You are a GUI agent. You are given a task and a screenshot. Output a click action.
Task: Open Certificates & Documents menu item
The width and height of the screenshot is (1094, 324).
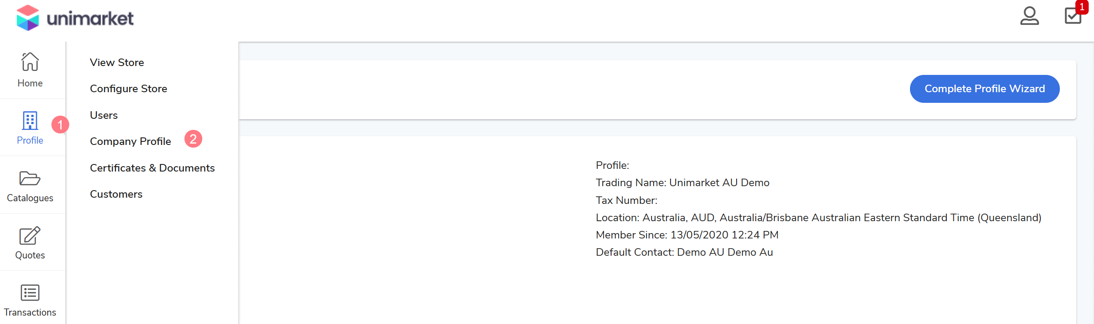(152, 168)
